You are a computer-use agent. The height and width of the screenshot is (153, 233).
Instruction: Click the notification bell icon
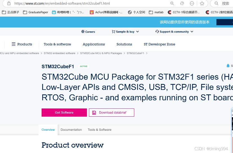(228, 66)
